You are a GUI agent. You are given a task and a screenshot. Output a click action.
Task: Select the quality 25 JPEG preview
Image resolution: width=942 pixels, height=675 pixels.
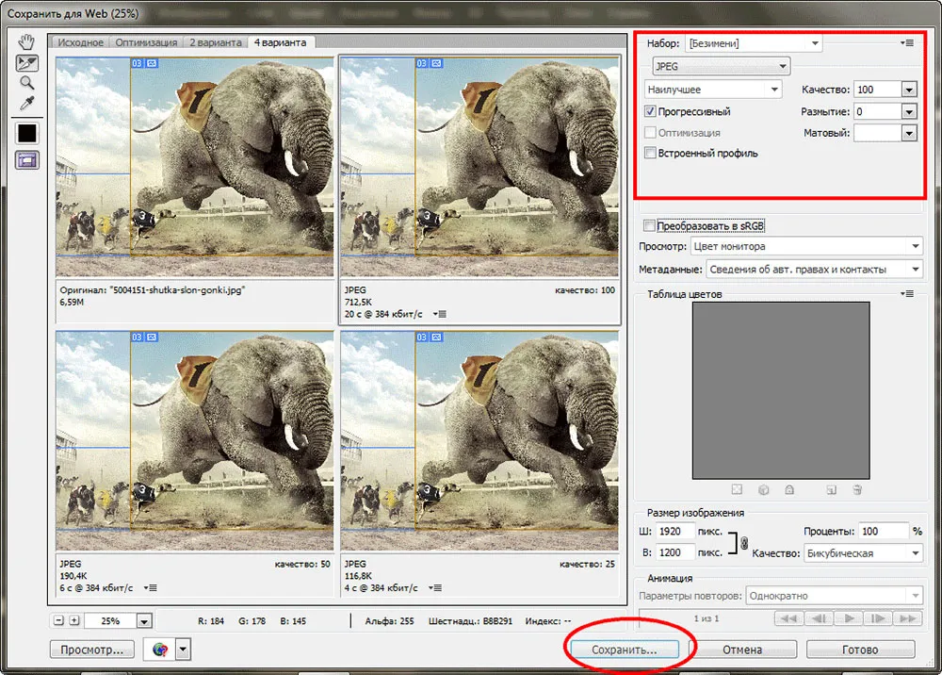click(479, 440)
